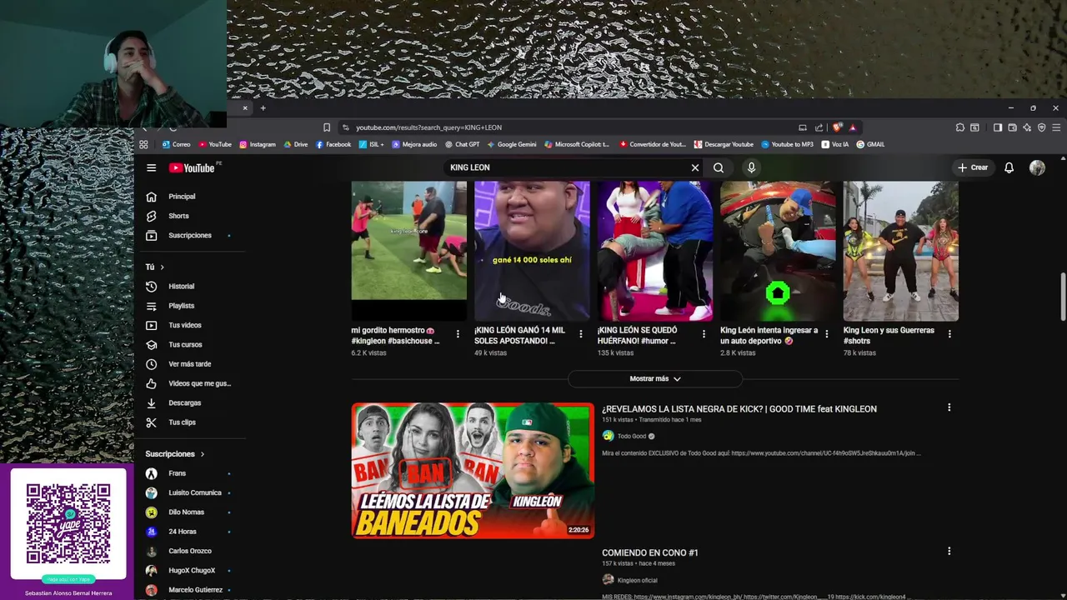
Task: Click the YouTube logo
Action: coord(193,167)
